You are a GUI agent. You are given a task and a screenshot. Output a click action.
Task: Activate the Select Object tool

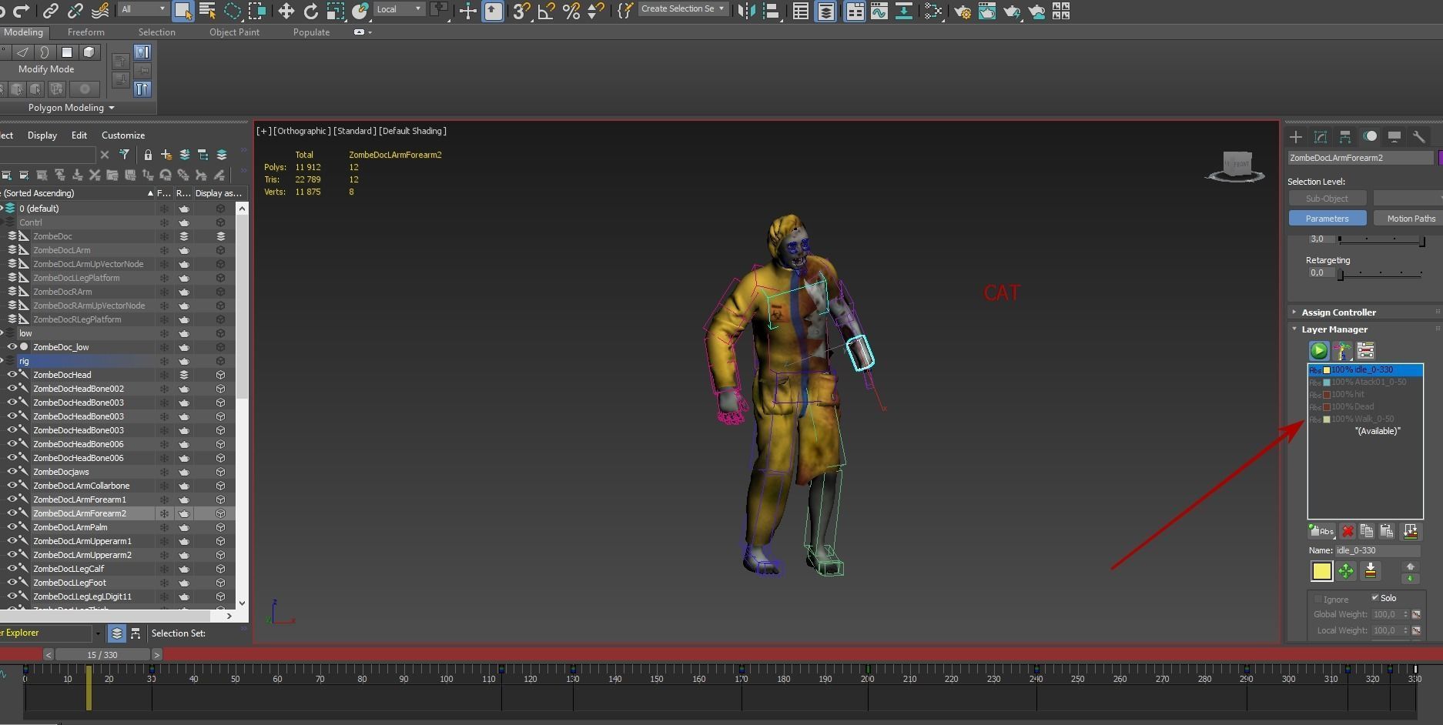[x=182, y=11]
